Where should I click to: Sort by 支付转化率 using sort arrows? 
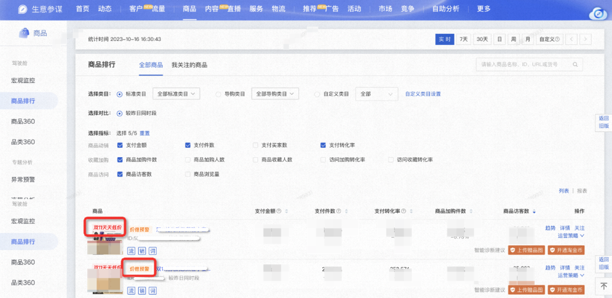tap(411, 211)
